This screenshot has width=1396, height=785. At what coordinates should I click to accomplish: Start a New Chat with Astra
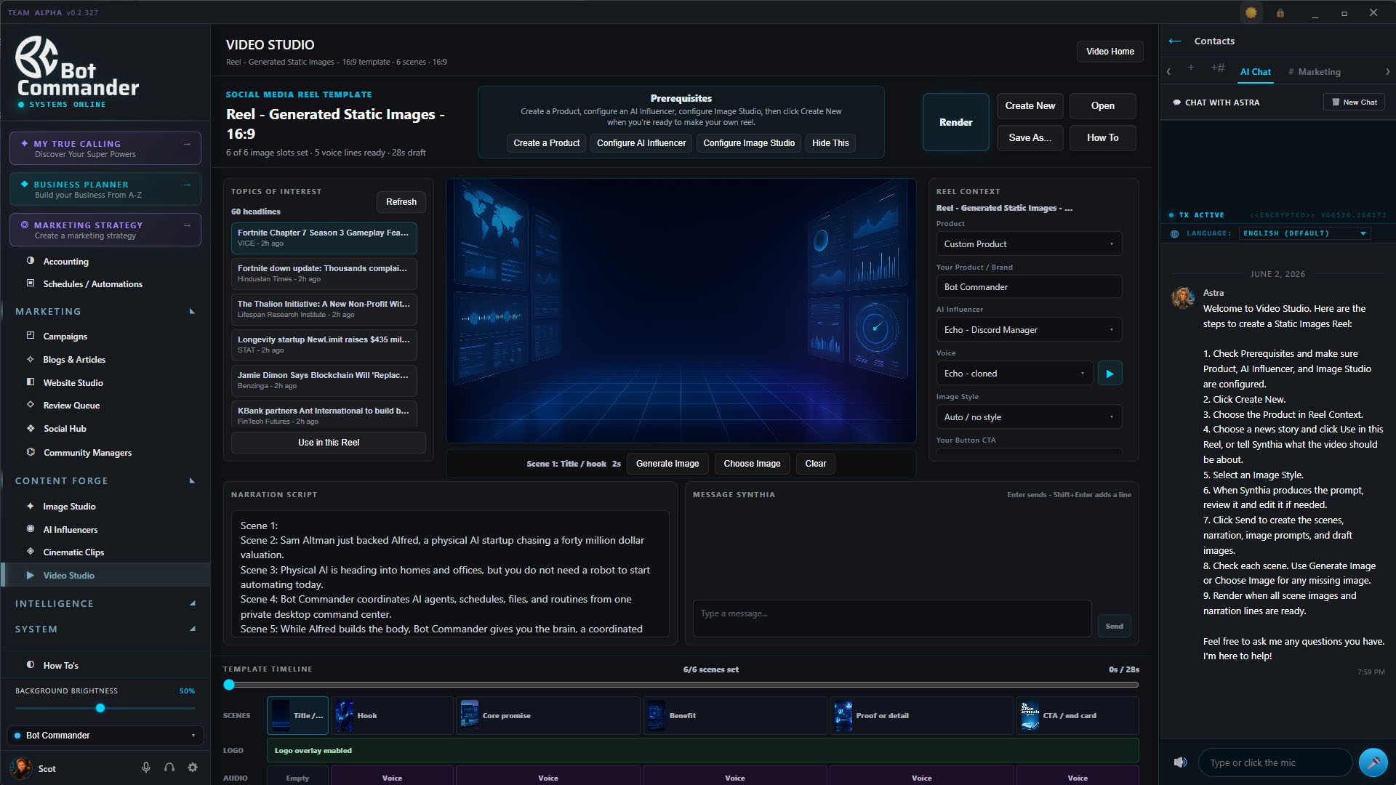pos(1354,102)
